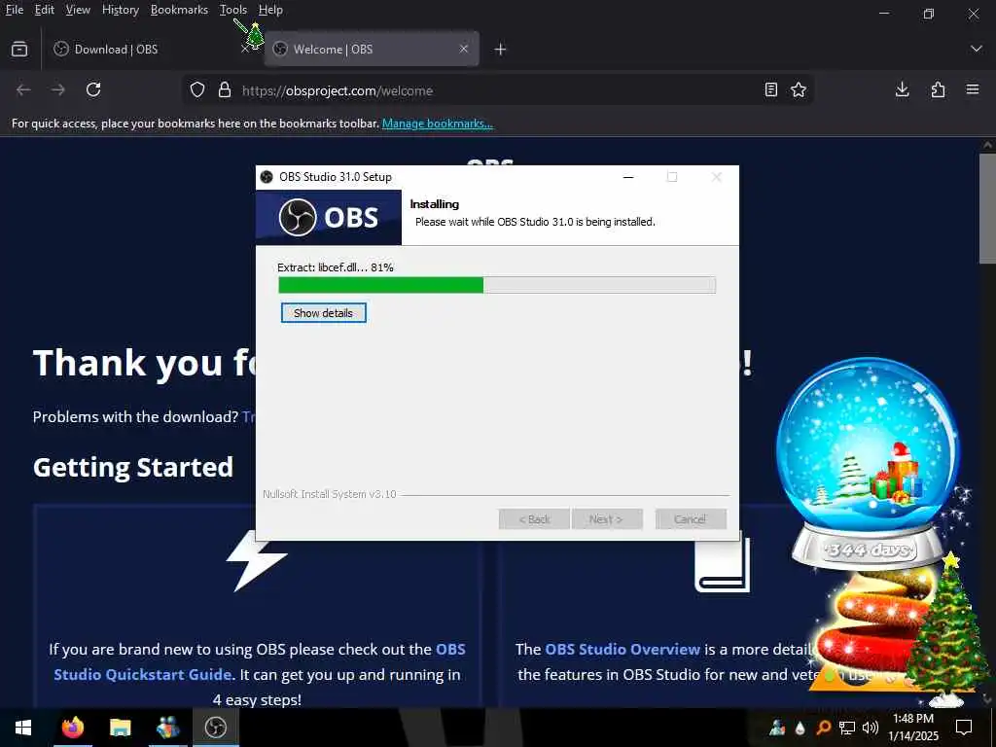Screen dimensions: 996x747
Task: Click the OBS Studio Quickstart Guide link
Action: pyautogui.click(x=259, y=661)
